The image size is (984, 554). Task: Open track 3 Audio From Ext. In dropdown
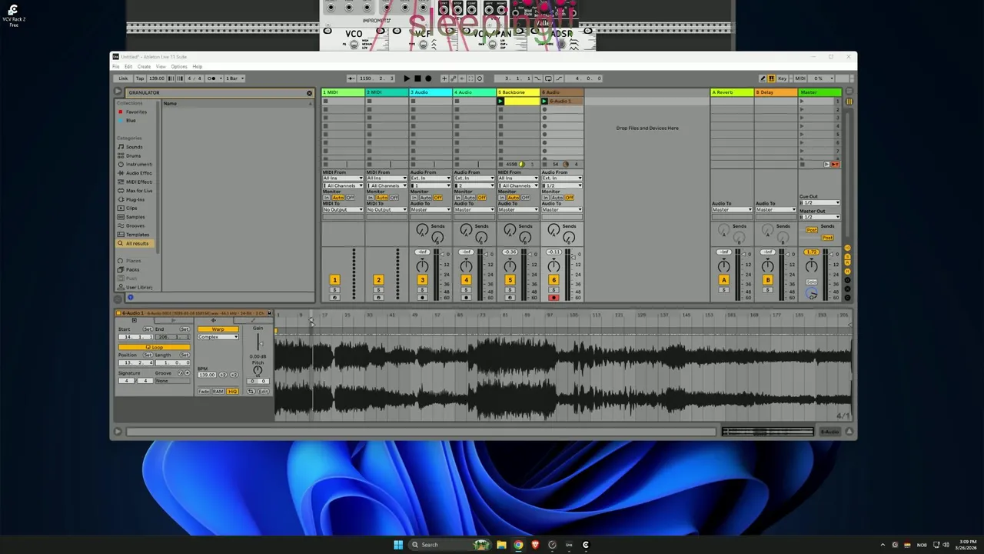430,179
